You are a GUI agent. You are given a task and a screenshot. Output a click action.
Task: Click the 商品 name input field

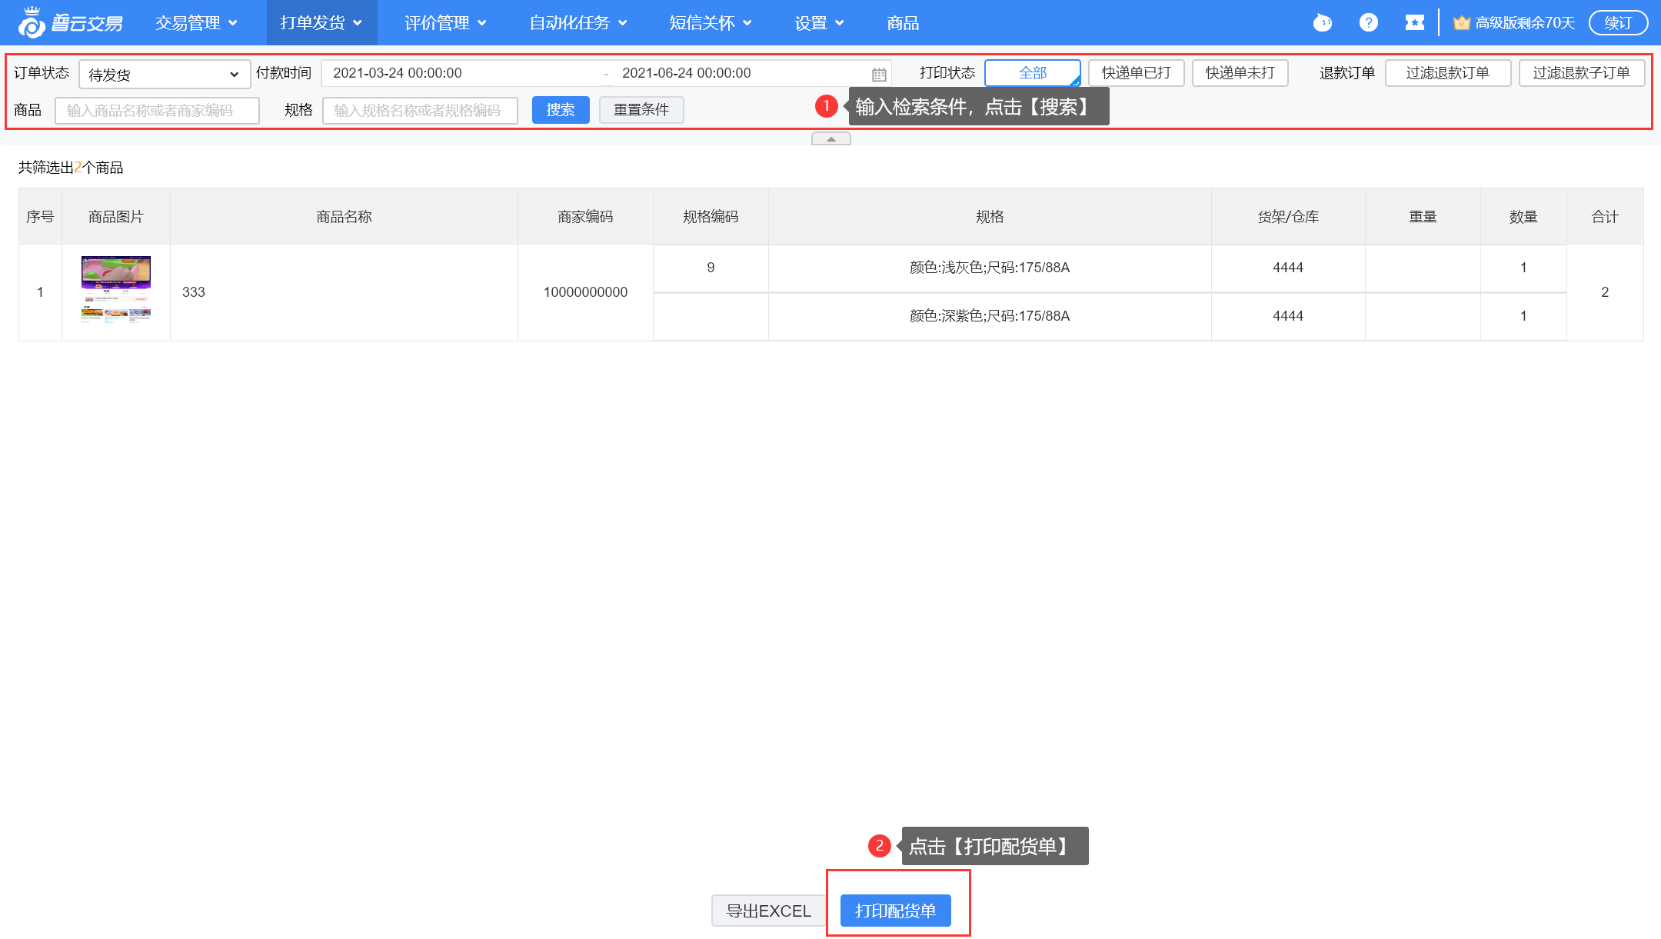[157, 111]
